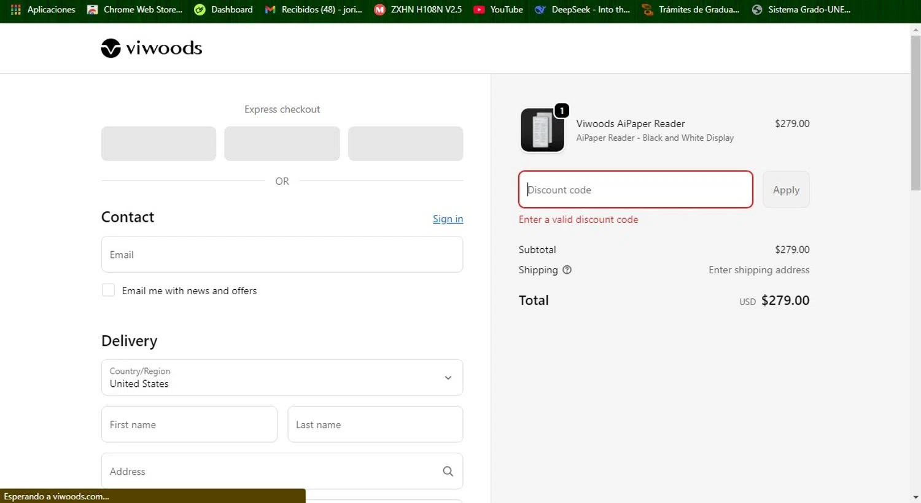Click the viwoods logo
Screen dimensions: 921x503
point(152,48)
